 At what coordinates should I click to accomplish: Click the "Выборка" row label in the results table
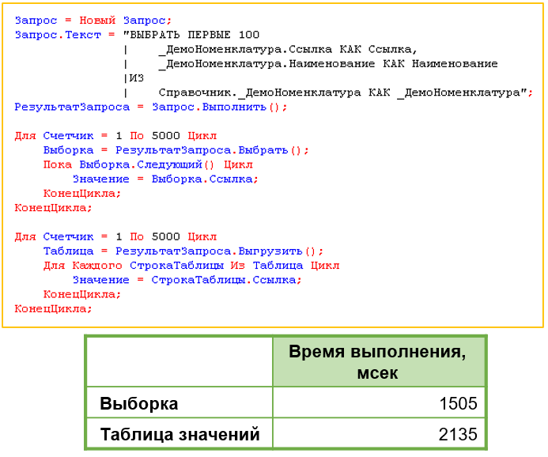(139, 403)
